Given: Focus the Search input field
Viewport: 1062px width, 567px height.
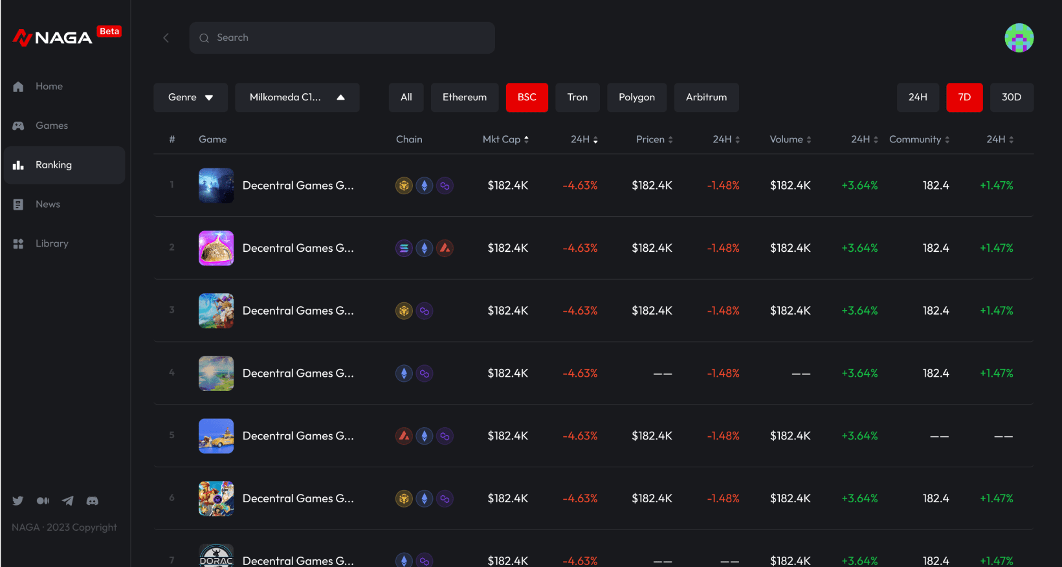Looking at the screenshot, I should [342, 38].
